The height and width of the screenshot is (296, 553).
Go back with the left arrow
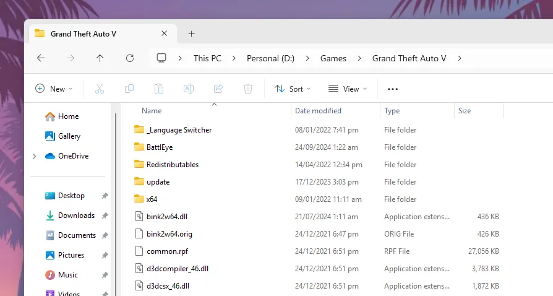tap(41, 58)
